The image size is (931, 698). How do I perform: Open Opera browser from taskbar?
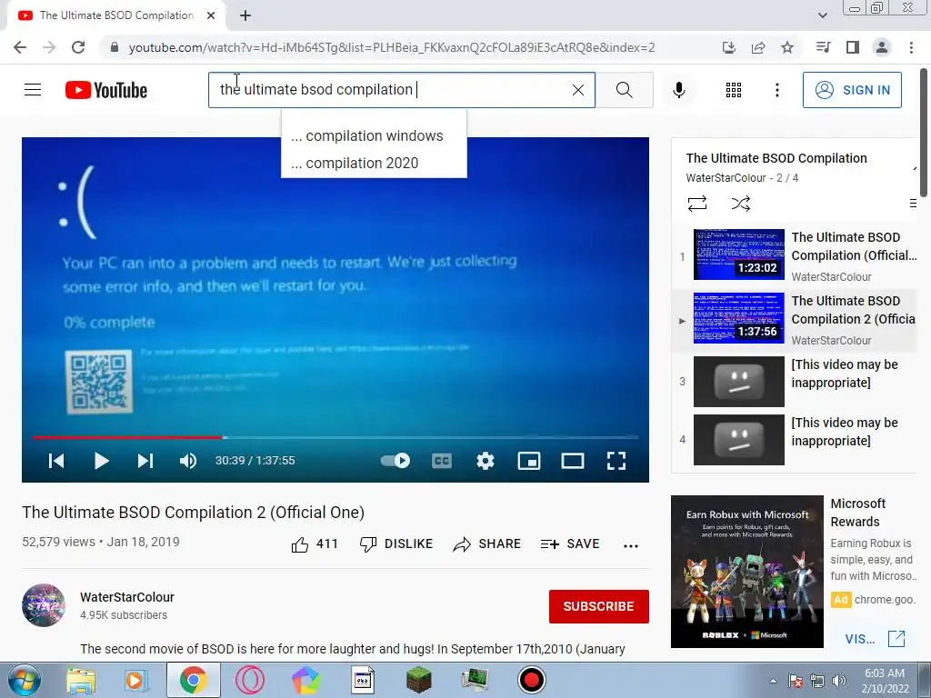click(x=250, y=680)
